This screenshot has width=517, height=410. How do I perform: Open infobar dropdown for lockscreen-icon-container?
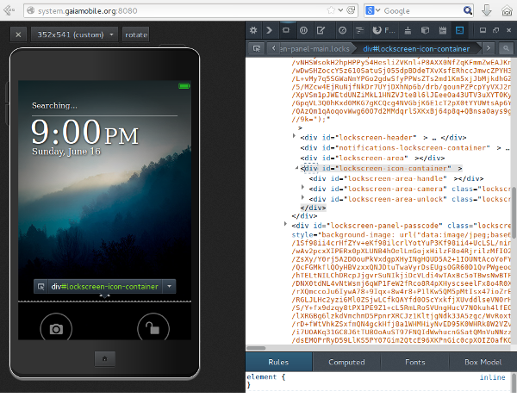[169, 286]
